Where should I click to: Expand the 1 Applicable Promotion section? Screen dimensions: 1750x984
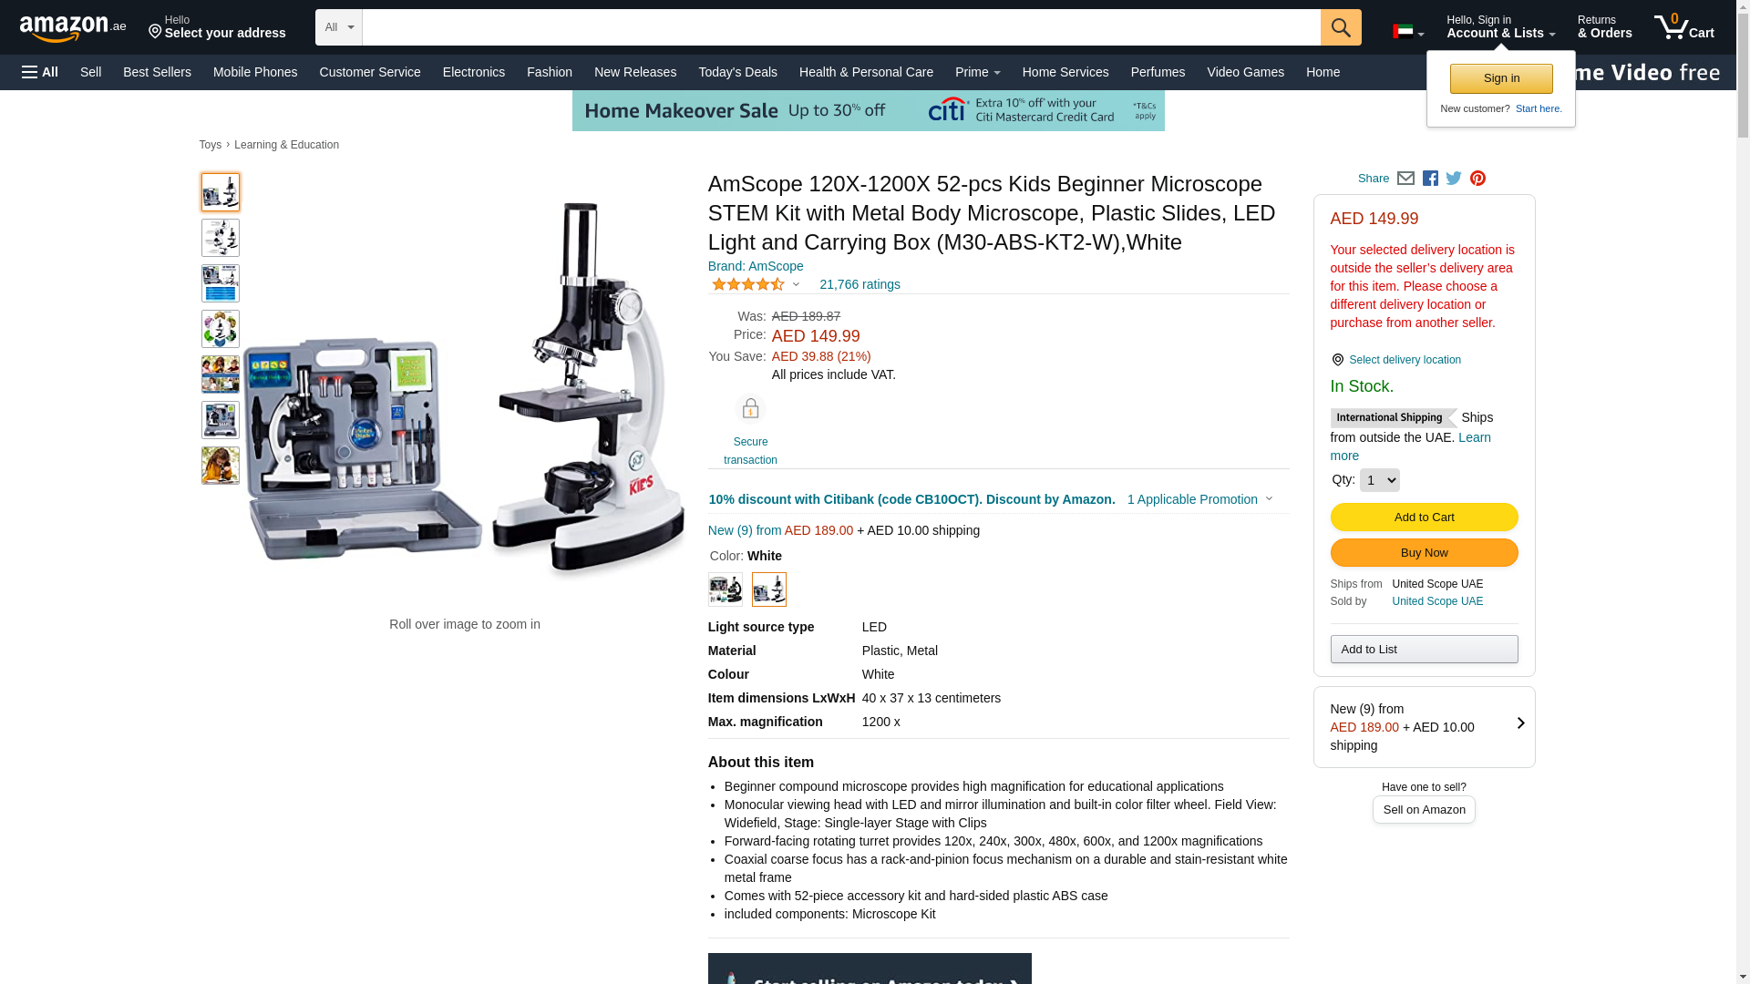pyautogui.click(x=1199, y=499)
